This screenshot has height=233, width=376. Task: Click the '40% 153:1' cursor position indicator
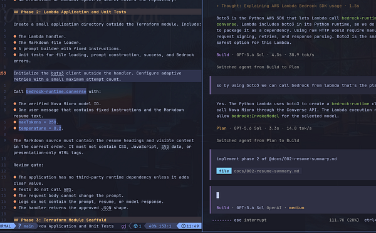[x=160, y=226]
